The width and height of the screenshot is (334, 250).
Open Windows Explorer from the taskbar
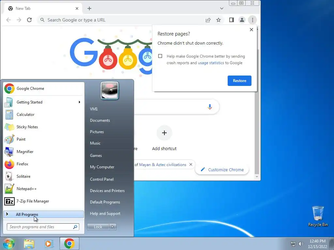pyautogui.click(x=29, y=244)
